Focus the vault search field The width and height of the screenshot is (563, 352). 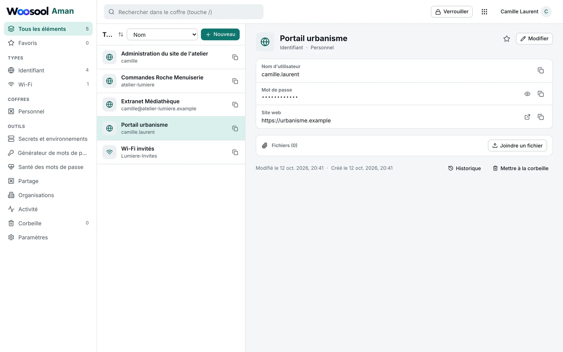(183, 12)
